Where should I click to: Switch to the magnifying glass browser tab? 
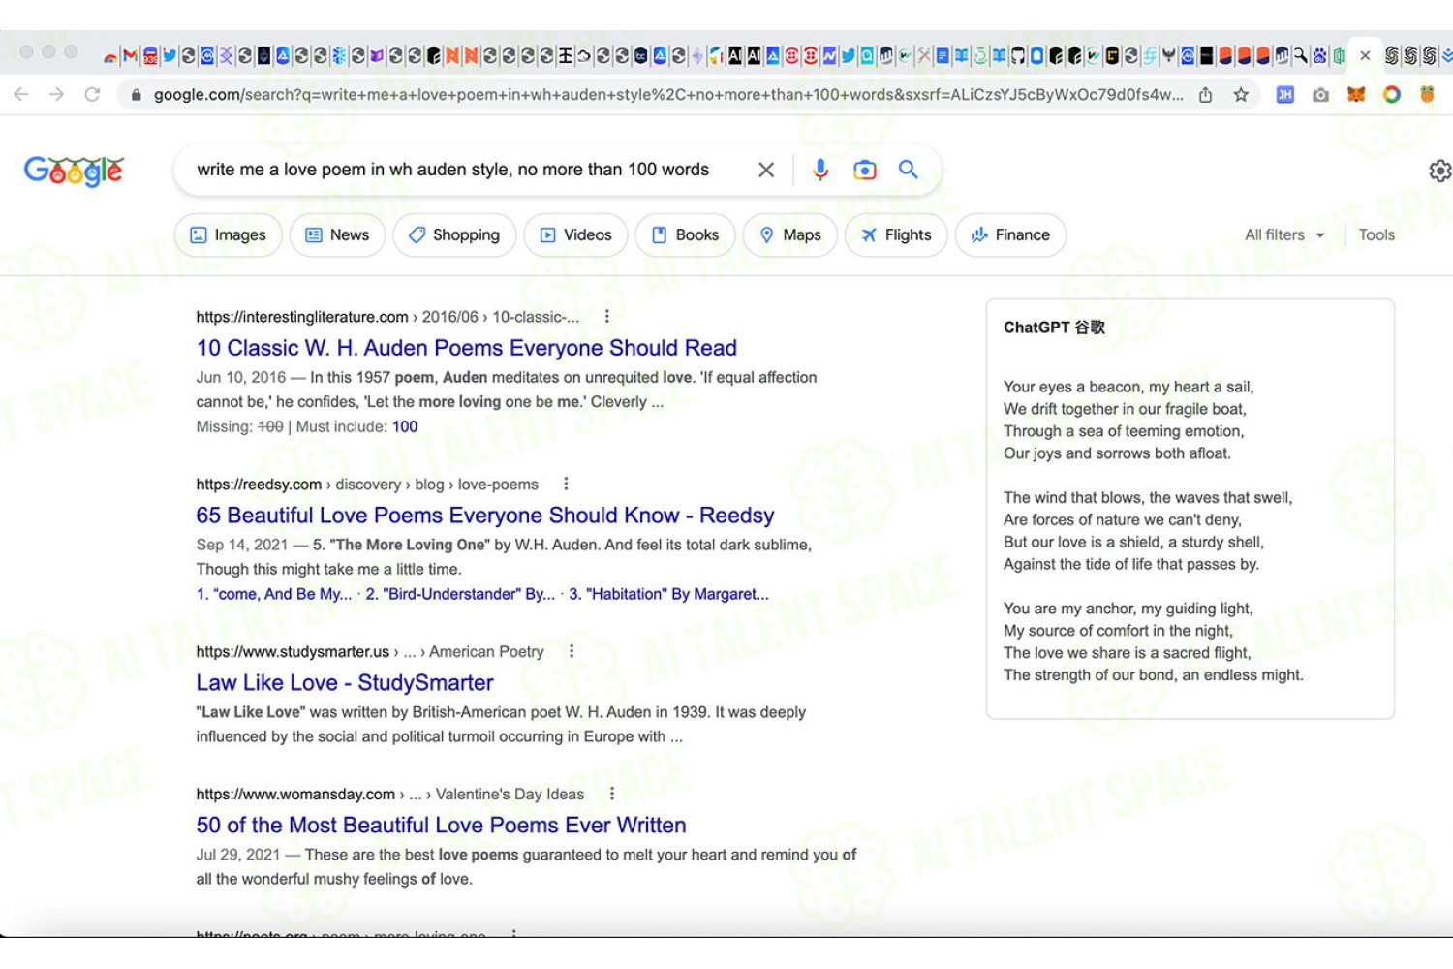pyautogui.click(x=1299, y=56)
